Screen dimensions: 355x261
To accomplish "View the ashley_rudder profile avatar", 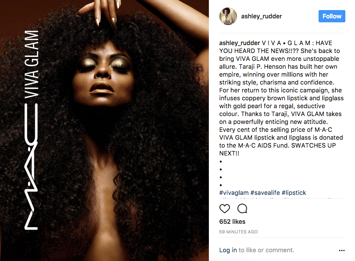I will coord(228,16).
